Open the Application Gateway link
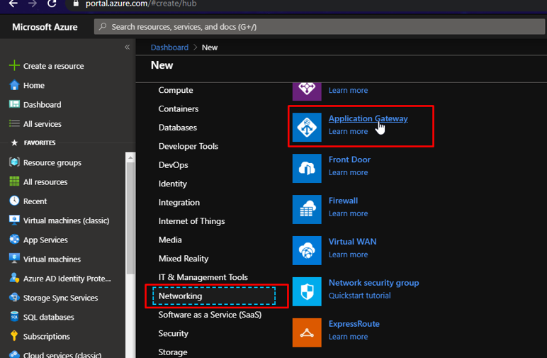 [368, 118]
